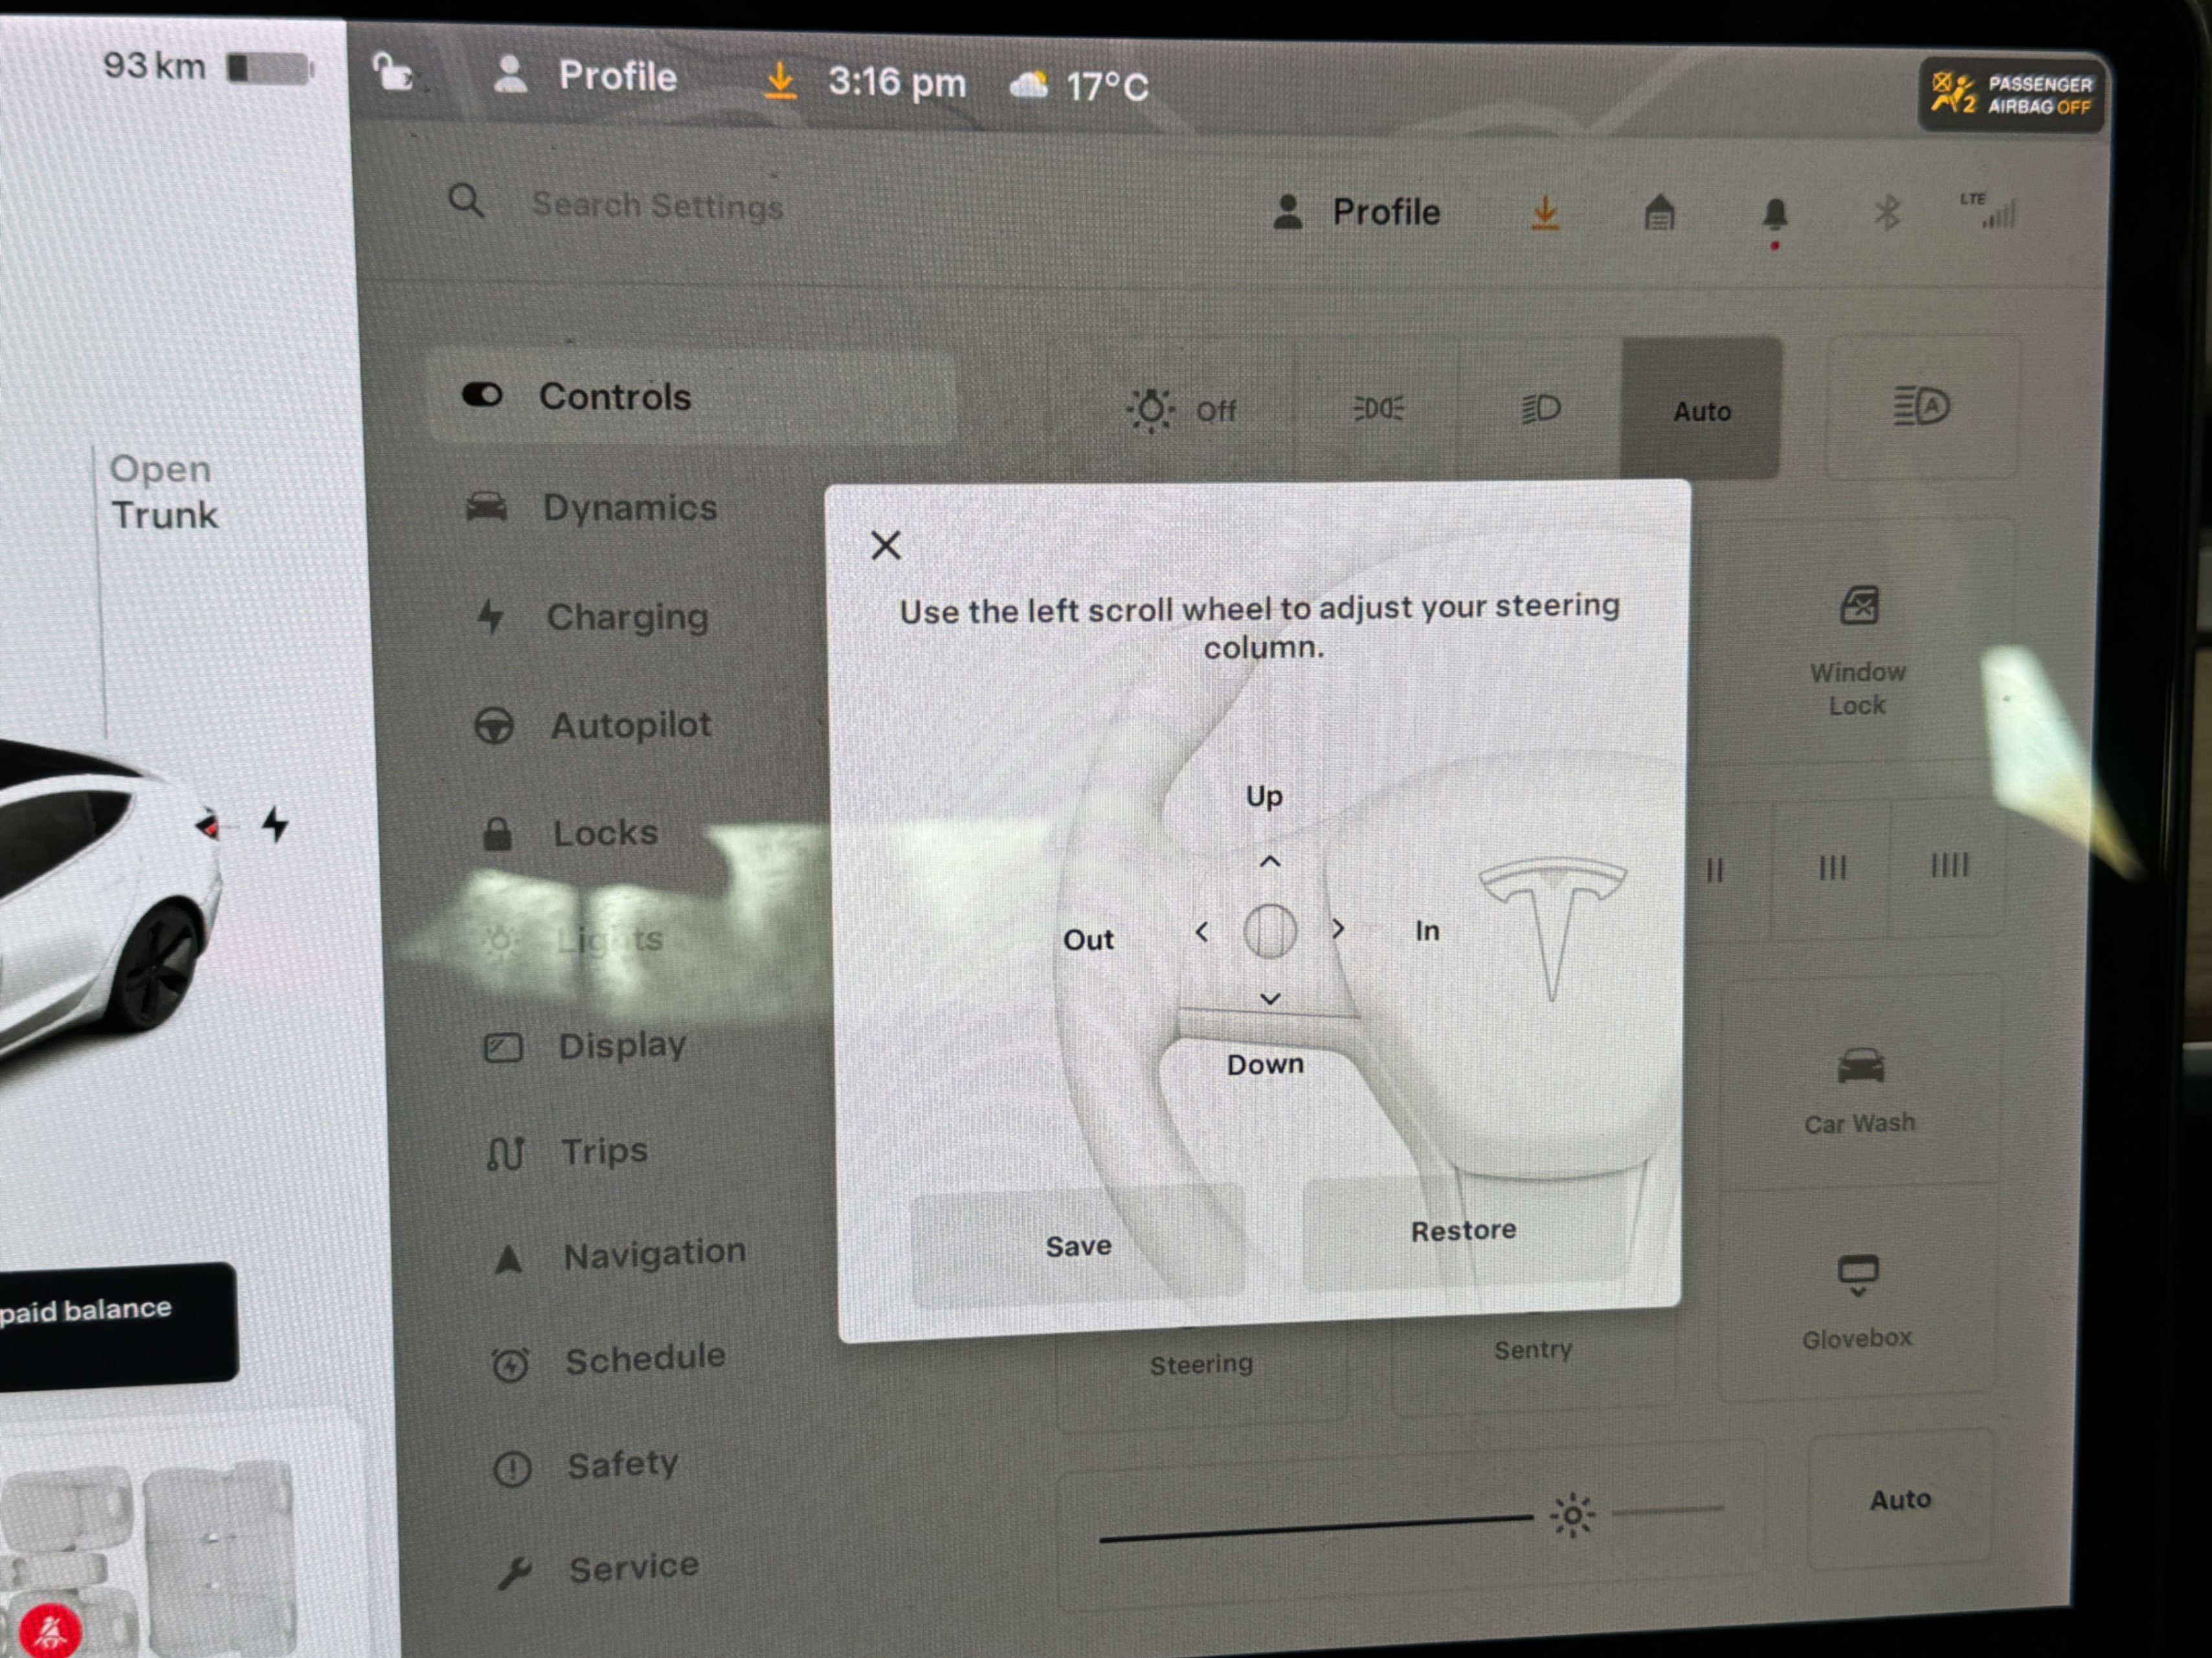Screen dimensions: 2212x1658
Task: Tap the unlocked padlock status icon
Action: 392,74
